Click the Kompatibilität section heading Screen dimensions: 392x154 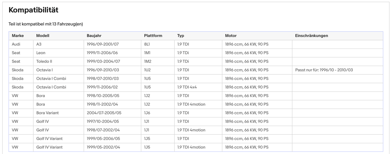point(33,10)
